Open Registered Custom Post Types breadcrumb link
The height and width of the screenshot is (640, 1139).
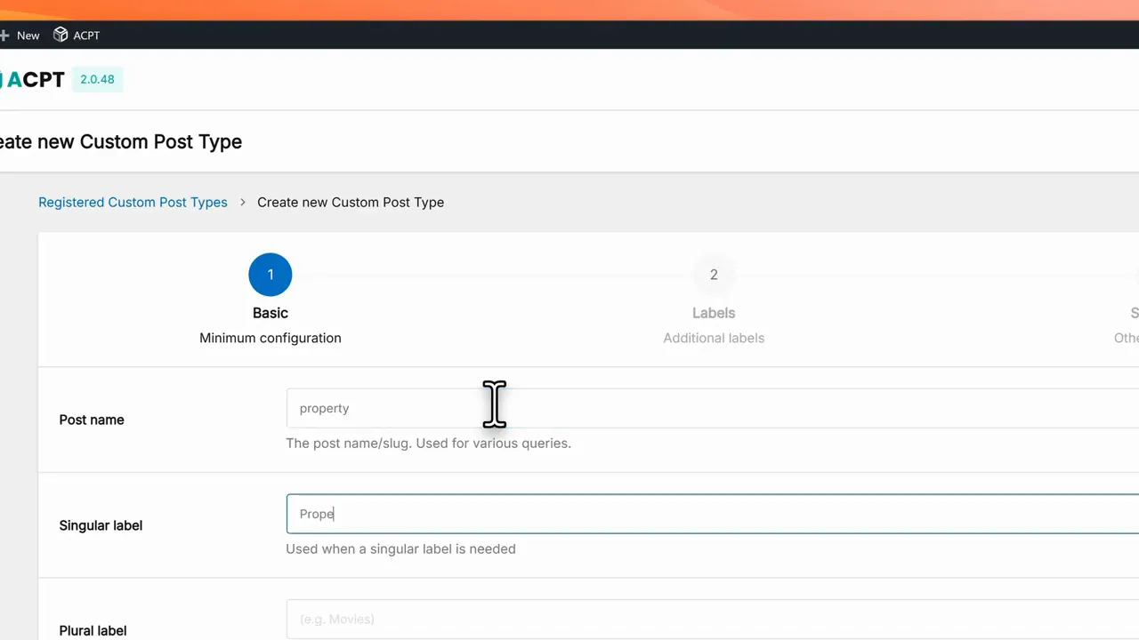pos(133,202)
